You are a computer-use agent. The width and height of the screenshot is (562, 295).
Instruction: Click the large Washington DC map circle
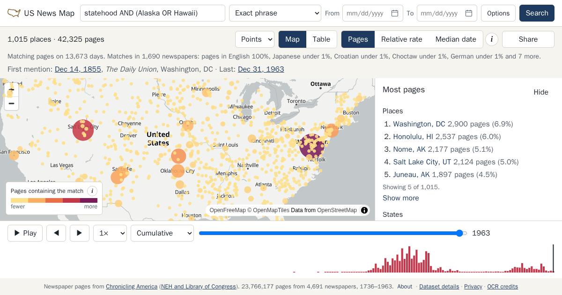click(312, 146)
